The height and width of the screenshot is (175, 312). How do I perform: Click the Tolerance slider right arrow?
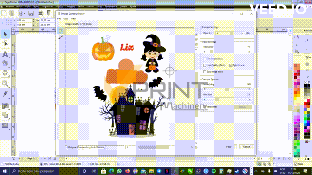(249, 52)
